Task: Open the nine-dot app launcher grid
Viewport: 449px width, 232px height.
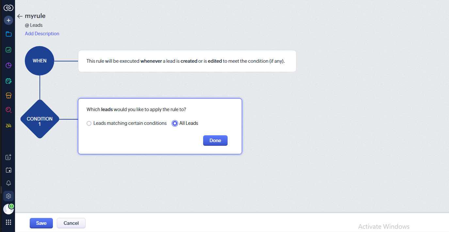Action: (x=8, y=222)
